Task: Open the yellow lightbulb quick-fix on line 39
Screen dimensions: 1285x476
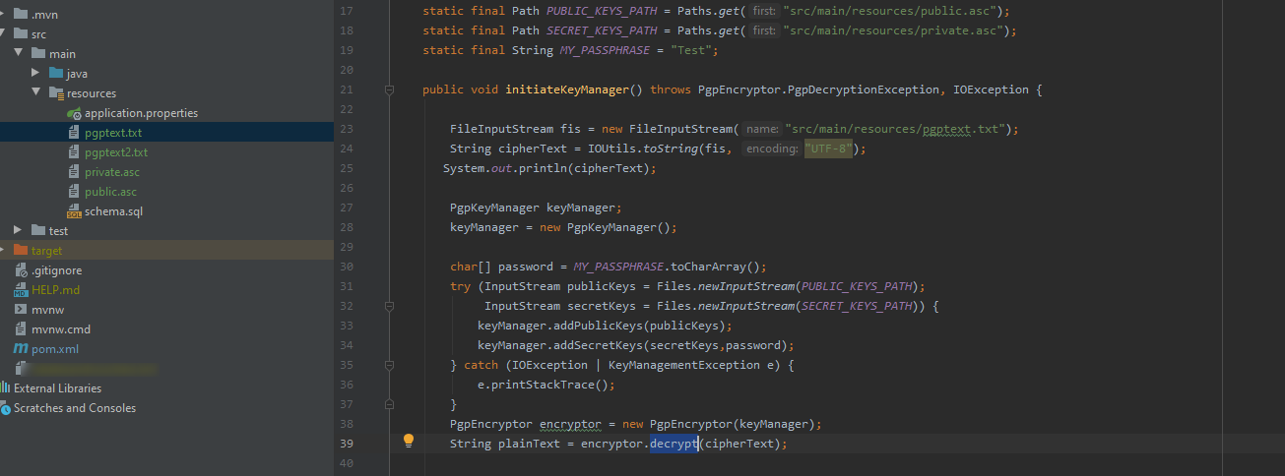Action: click(x=409, y=441)
